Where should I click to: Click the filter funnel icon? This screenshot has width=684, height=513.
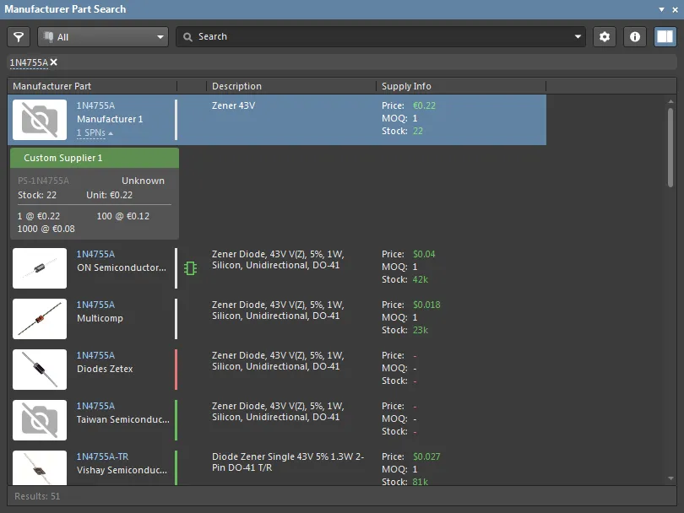pos(19,37)
